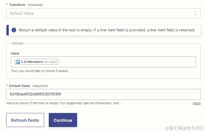Click the Default Value field label
The height and width of the screenshot is (132, 205).
point(19,86)
